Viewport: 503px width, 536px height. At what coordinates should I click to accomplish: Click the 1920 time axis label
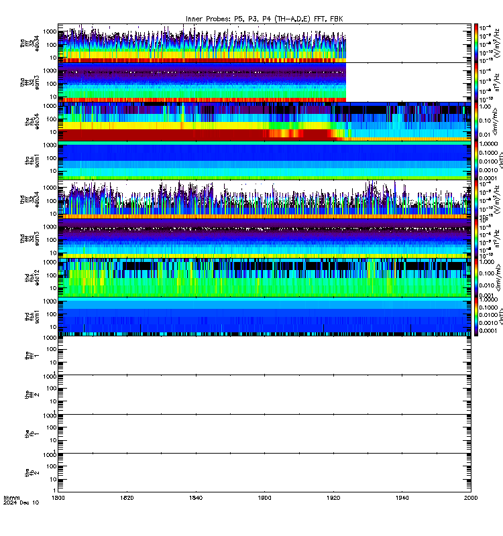(x=333, y=498)
